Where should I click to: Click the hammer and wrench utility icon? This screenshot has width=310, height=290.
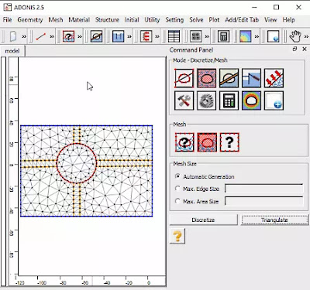pyautogui.click(x=184, y=101)
